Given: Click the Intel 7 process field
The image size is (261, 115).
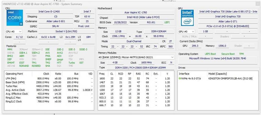Looking at the screenshot, I should (87, 12).
